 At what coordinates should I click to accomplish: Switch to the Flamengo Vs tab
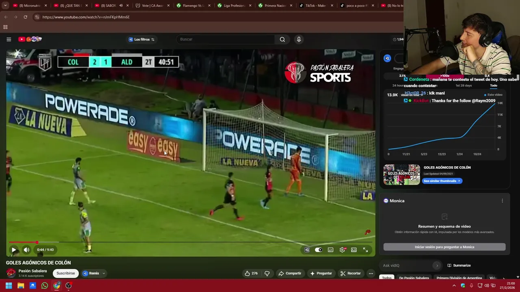pyautogui.click(x=193, y=6)
